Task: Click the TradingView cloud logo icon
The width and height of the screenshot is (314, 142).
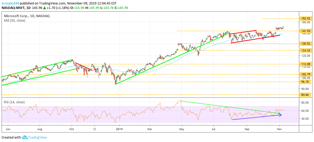Action: point(24,138)
